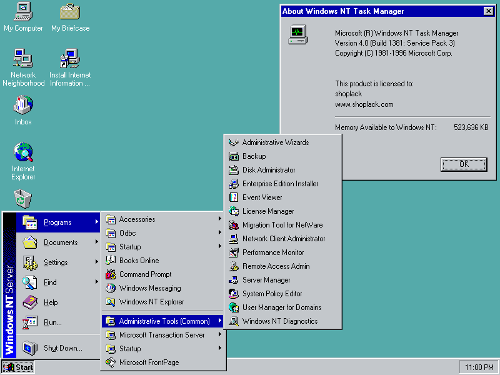Click OK in the About dialog

(x=464, y=164)
